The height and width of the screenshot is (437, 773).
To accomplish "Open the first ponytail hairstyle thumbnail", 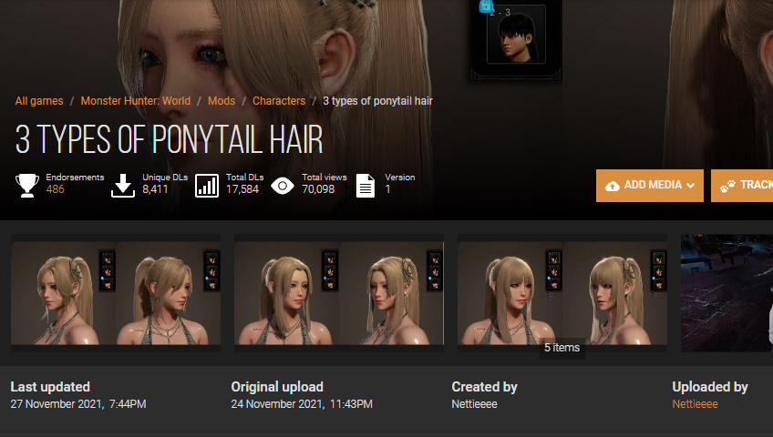I will [x=116, y=293].
